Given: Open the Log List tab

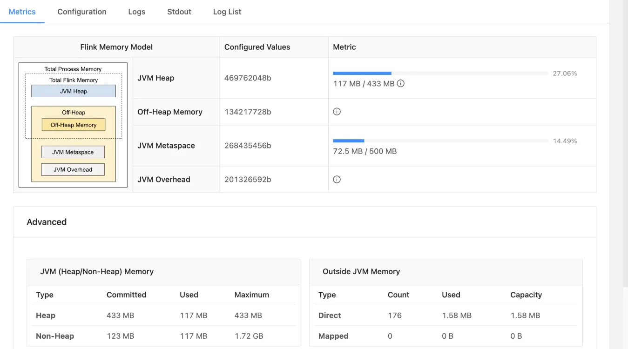Looking at the screenshot, I should [227, 12].
